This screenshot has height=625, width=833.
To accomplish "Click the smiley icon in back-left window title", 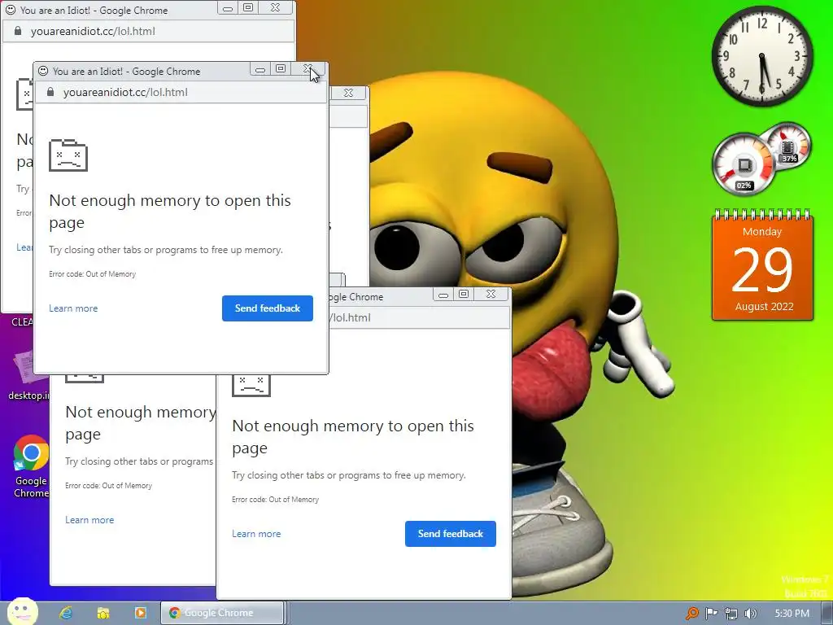I will point(11,10).
